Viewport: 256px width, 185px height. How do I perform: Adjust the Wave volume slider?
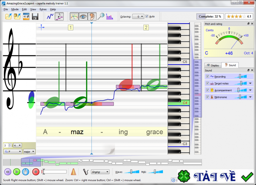pyautogui.click(x=131, y=172)
